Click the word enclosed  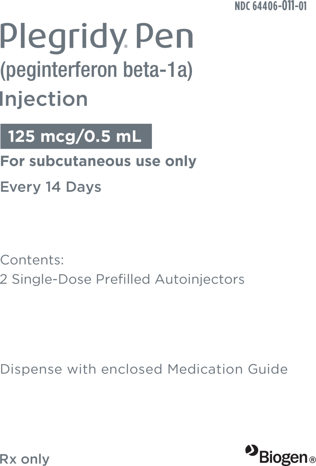(132, 369)
